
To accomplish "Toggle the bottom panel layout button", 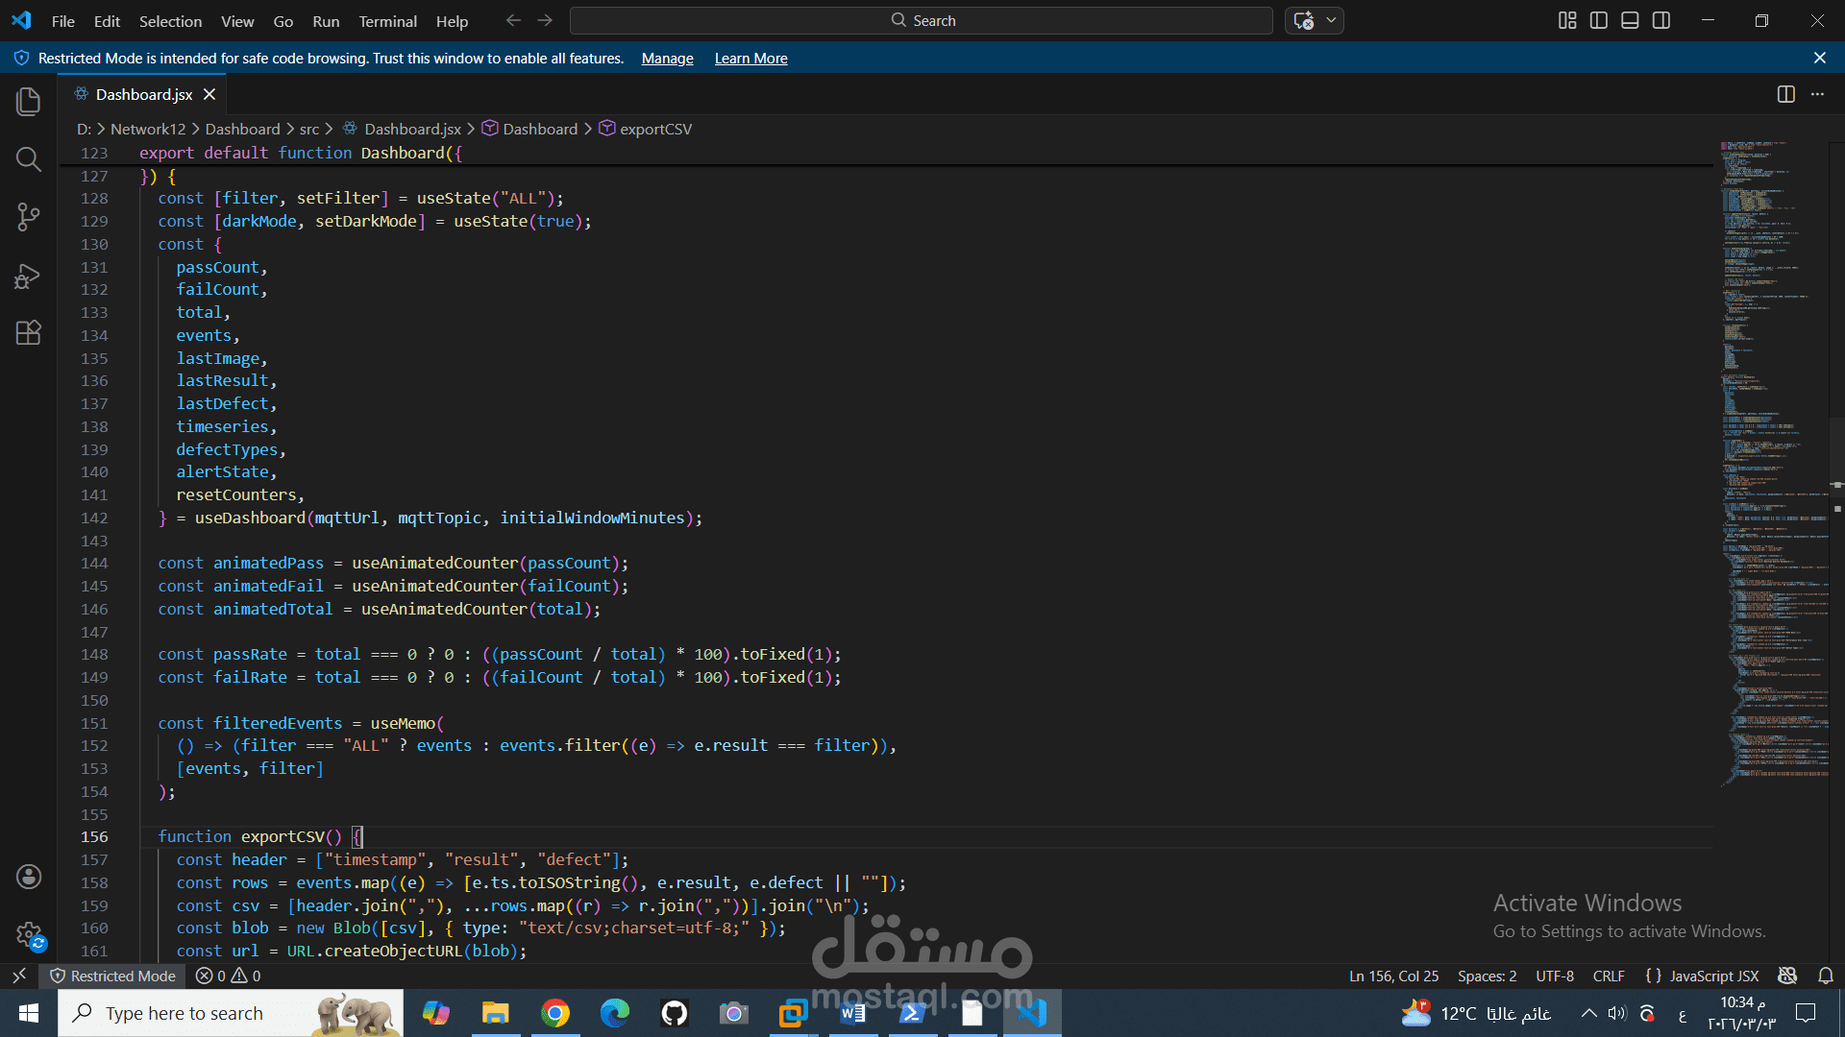I will pos(1630,20).
